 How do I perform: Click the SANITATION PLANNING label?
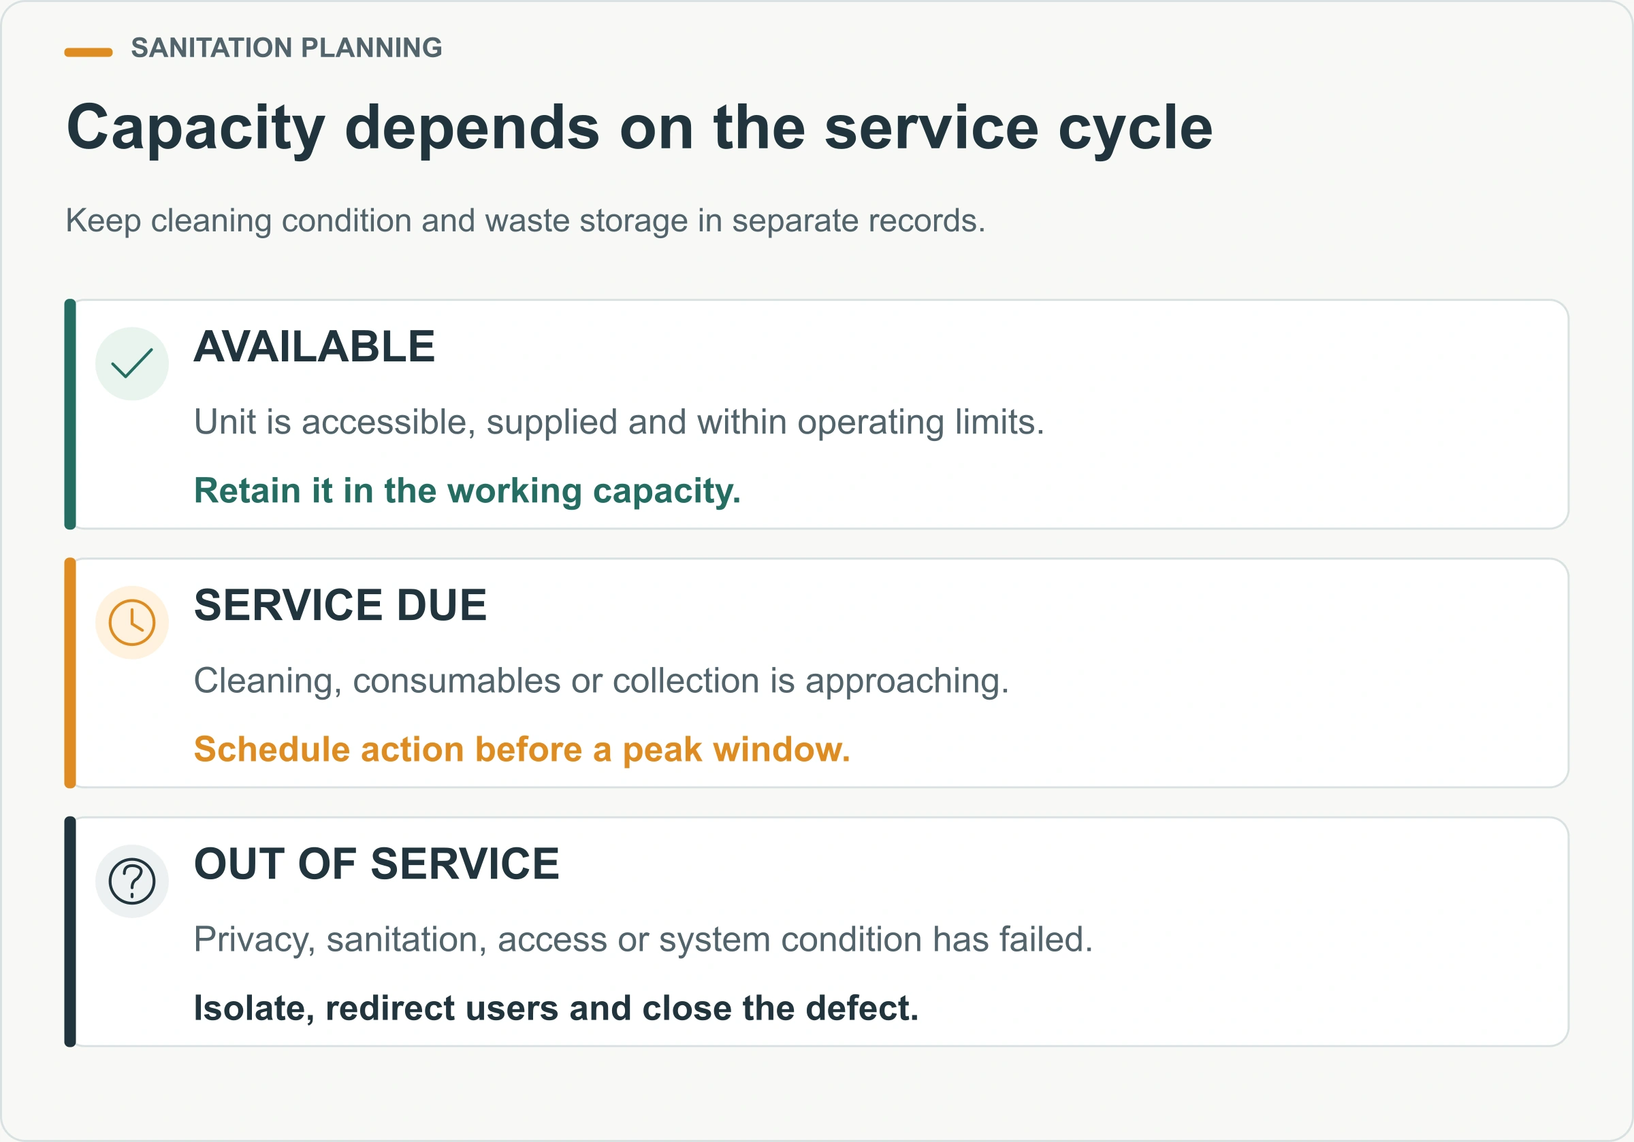click(x=287, y=48)
